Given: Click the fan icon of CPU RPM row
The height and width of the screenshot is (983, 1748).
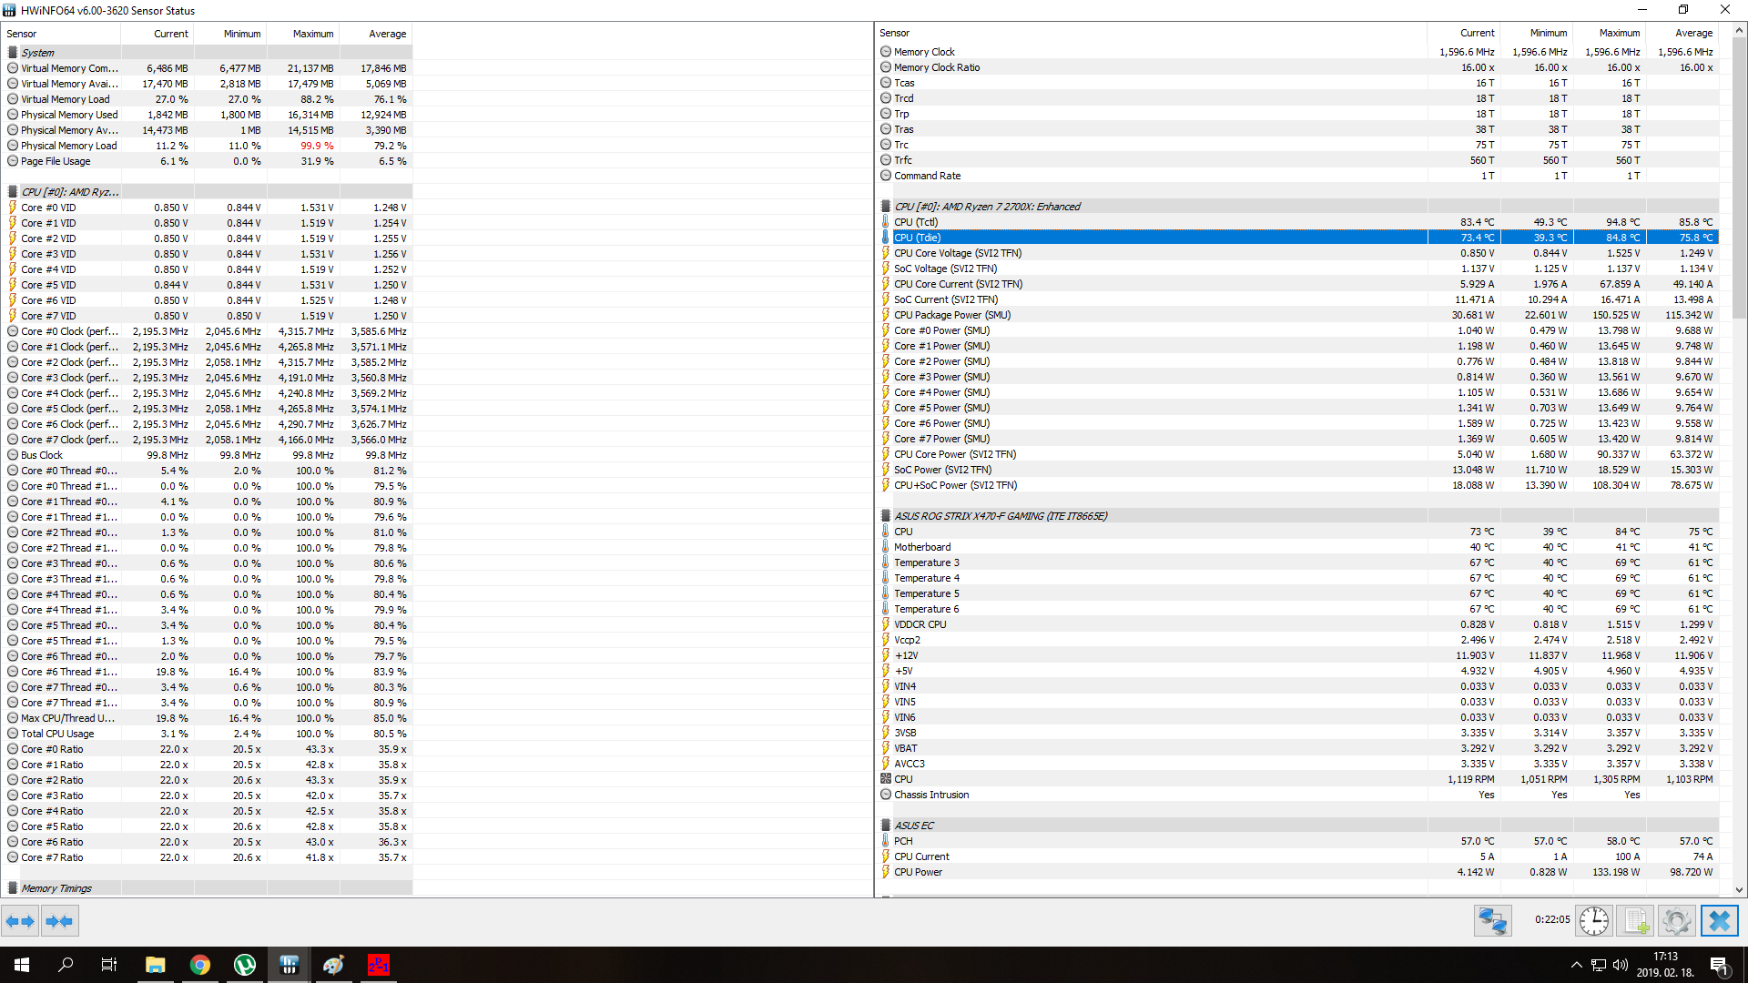Looking at the screenshot, I should point(885,779).
